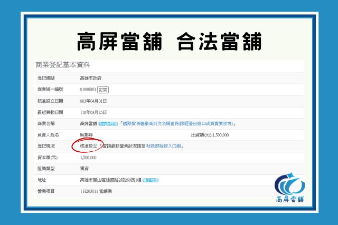Click the 登記機關 row label
338x225 pixels.
pyautogui.click(x=46, y=78)
